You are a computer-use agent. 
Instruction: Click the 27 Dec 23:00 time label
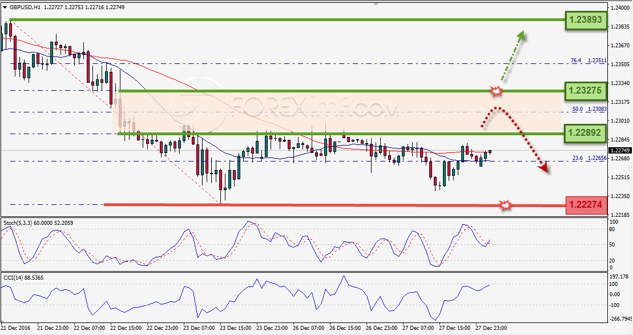[x=491, y=328]
